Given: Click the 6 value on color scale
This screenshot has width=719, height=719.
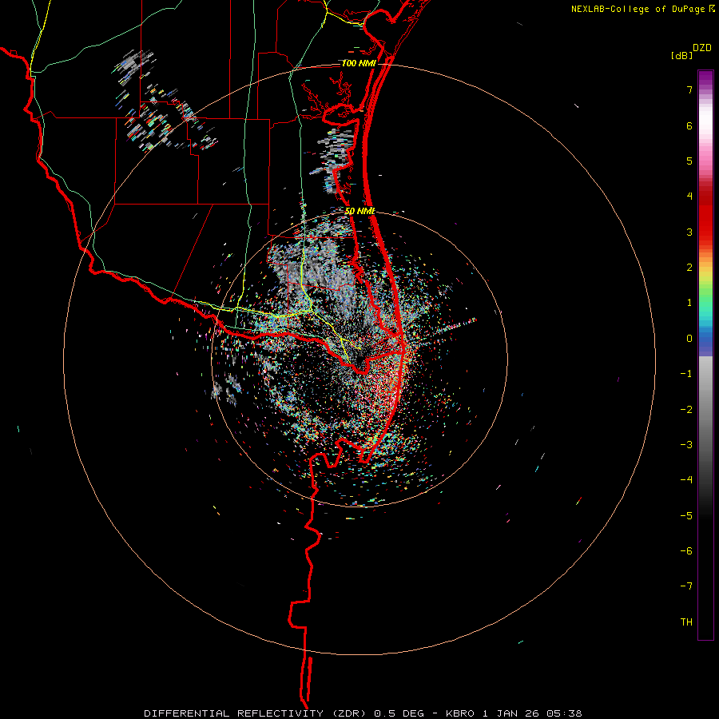Looking at the screenshot, I should [689, 125].
